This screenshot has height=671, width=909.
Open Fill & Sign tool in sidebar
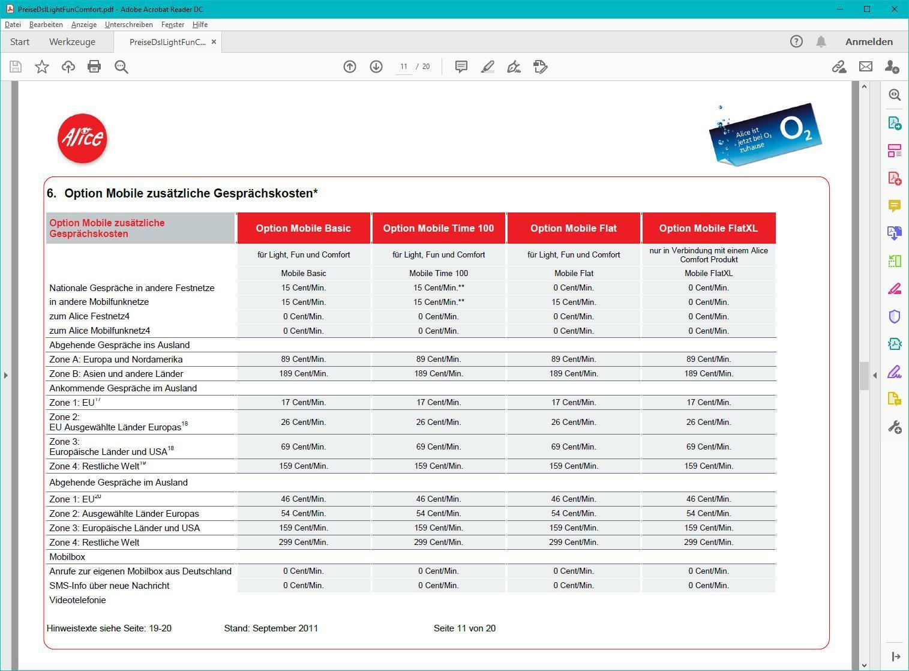pyautogui.click(x=895, y=372)
